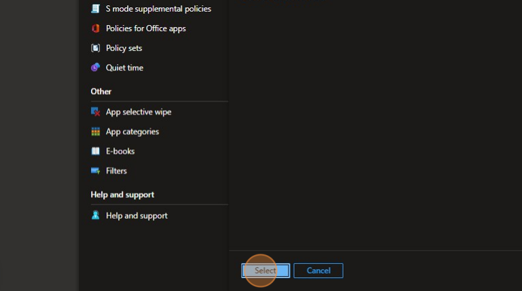Click the Help and support person icon

[x=95, y=216]
